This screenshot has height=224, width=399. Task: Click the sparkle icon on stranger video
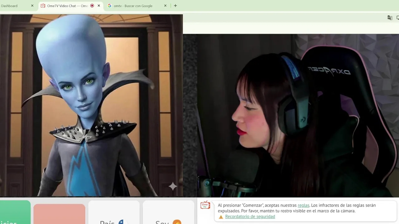tap(173, 186)
